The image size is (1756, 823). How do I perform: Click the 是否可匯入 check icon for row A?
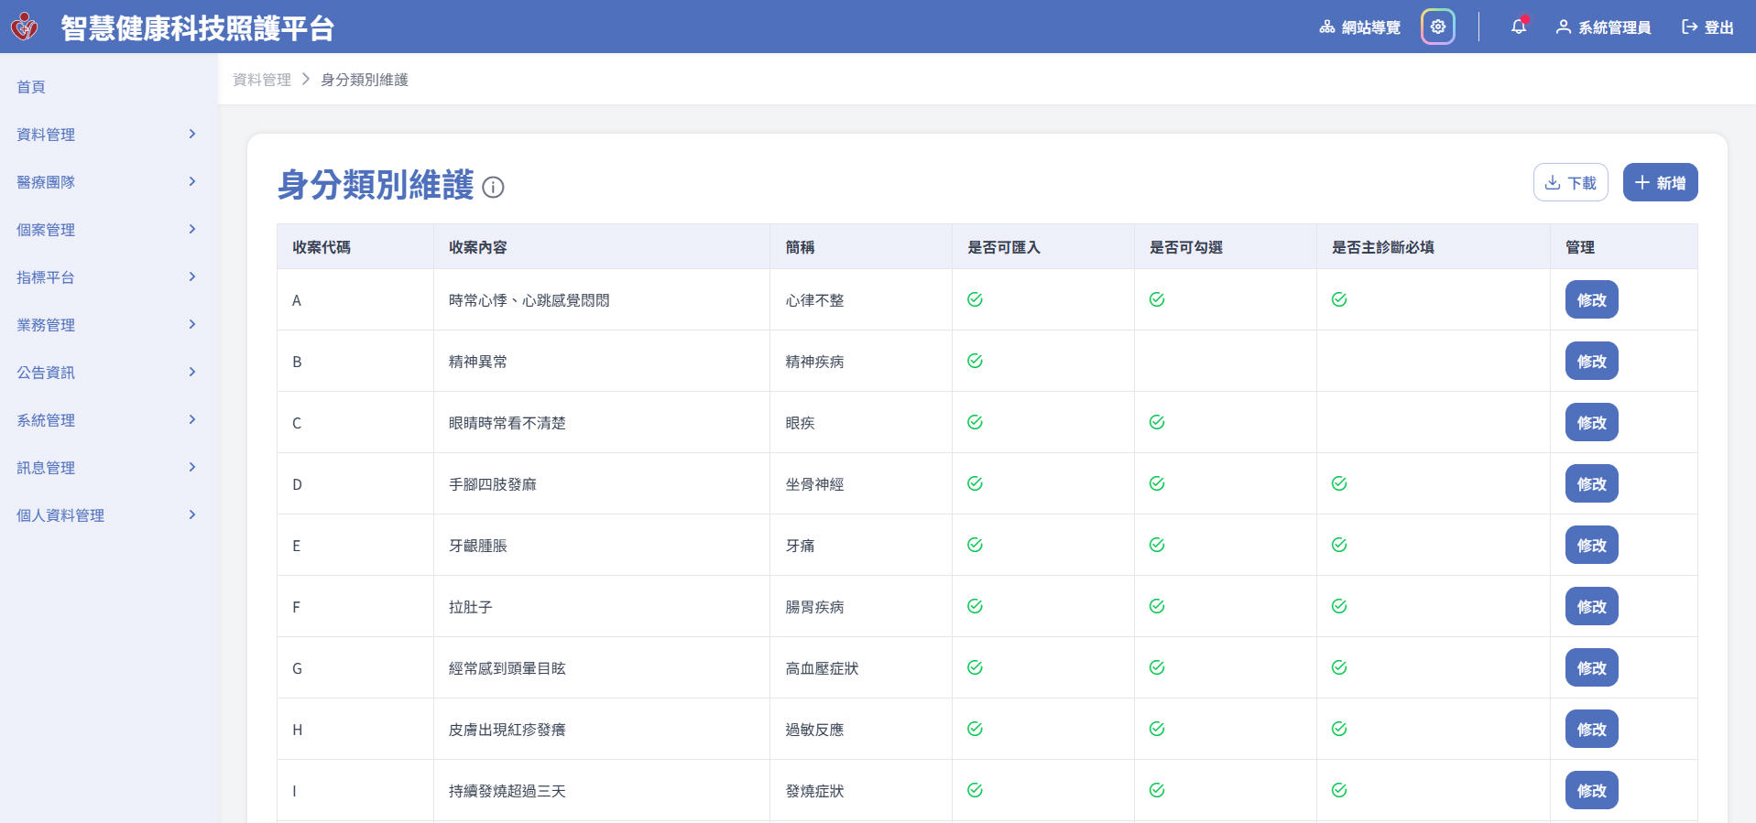[975, 299]
